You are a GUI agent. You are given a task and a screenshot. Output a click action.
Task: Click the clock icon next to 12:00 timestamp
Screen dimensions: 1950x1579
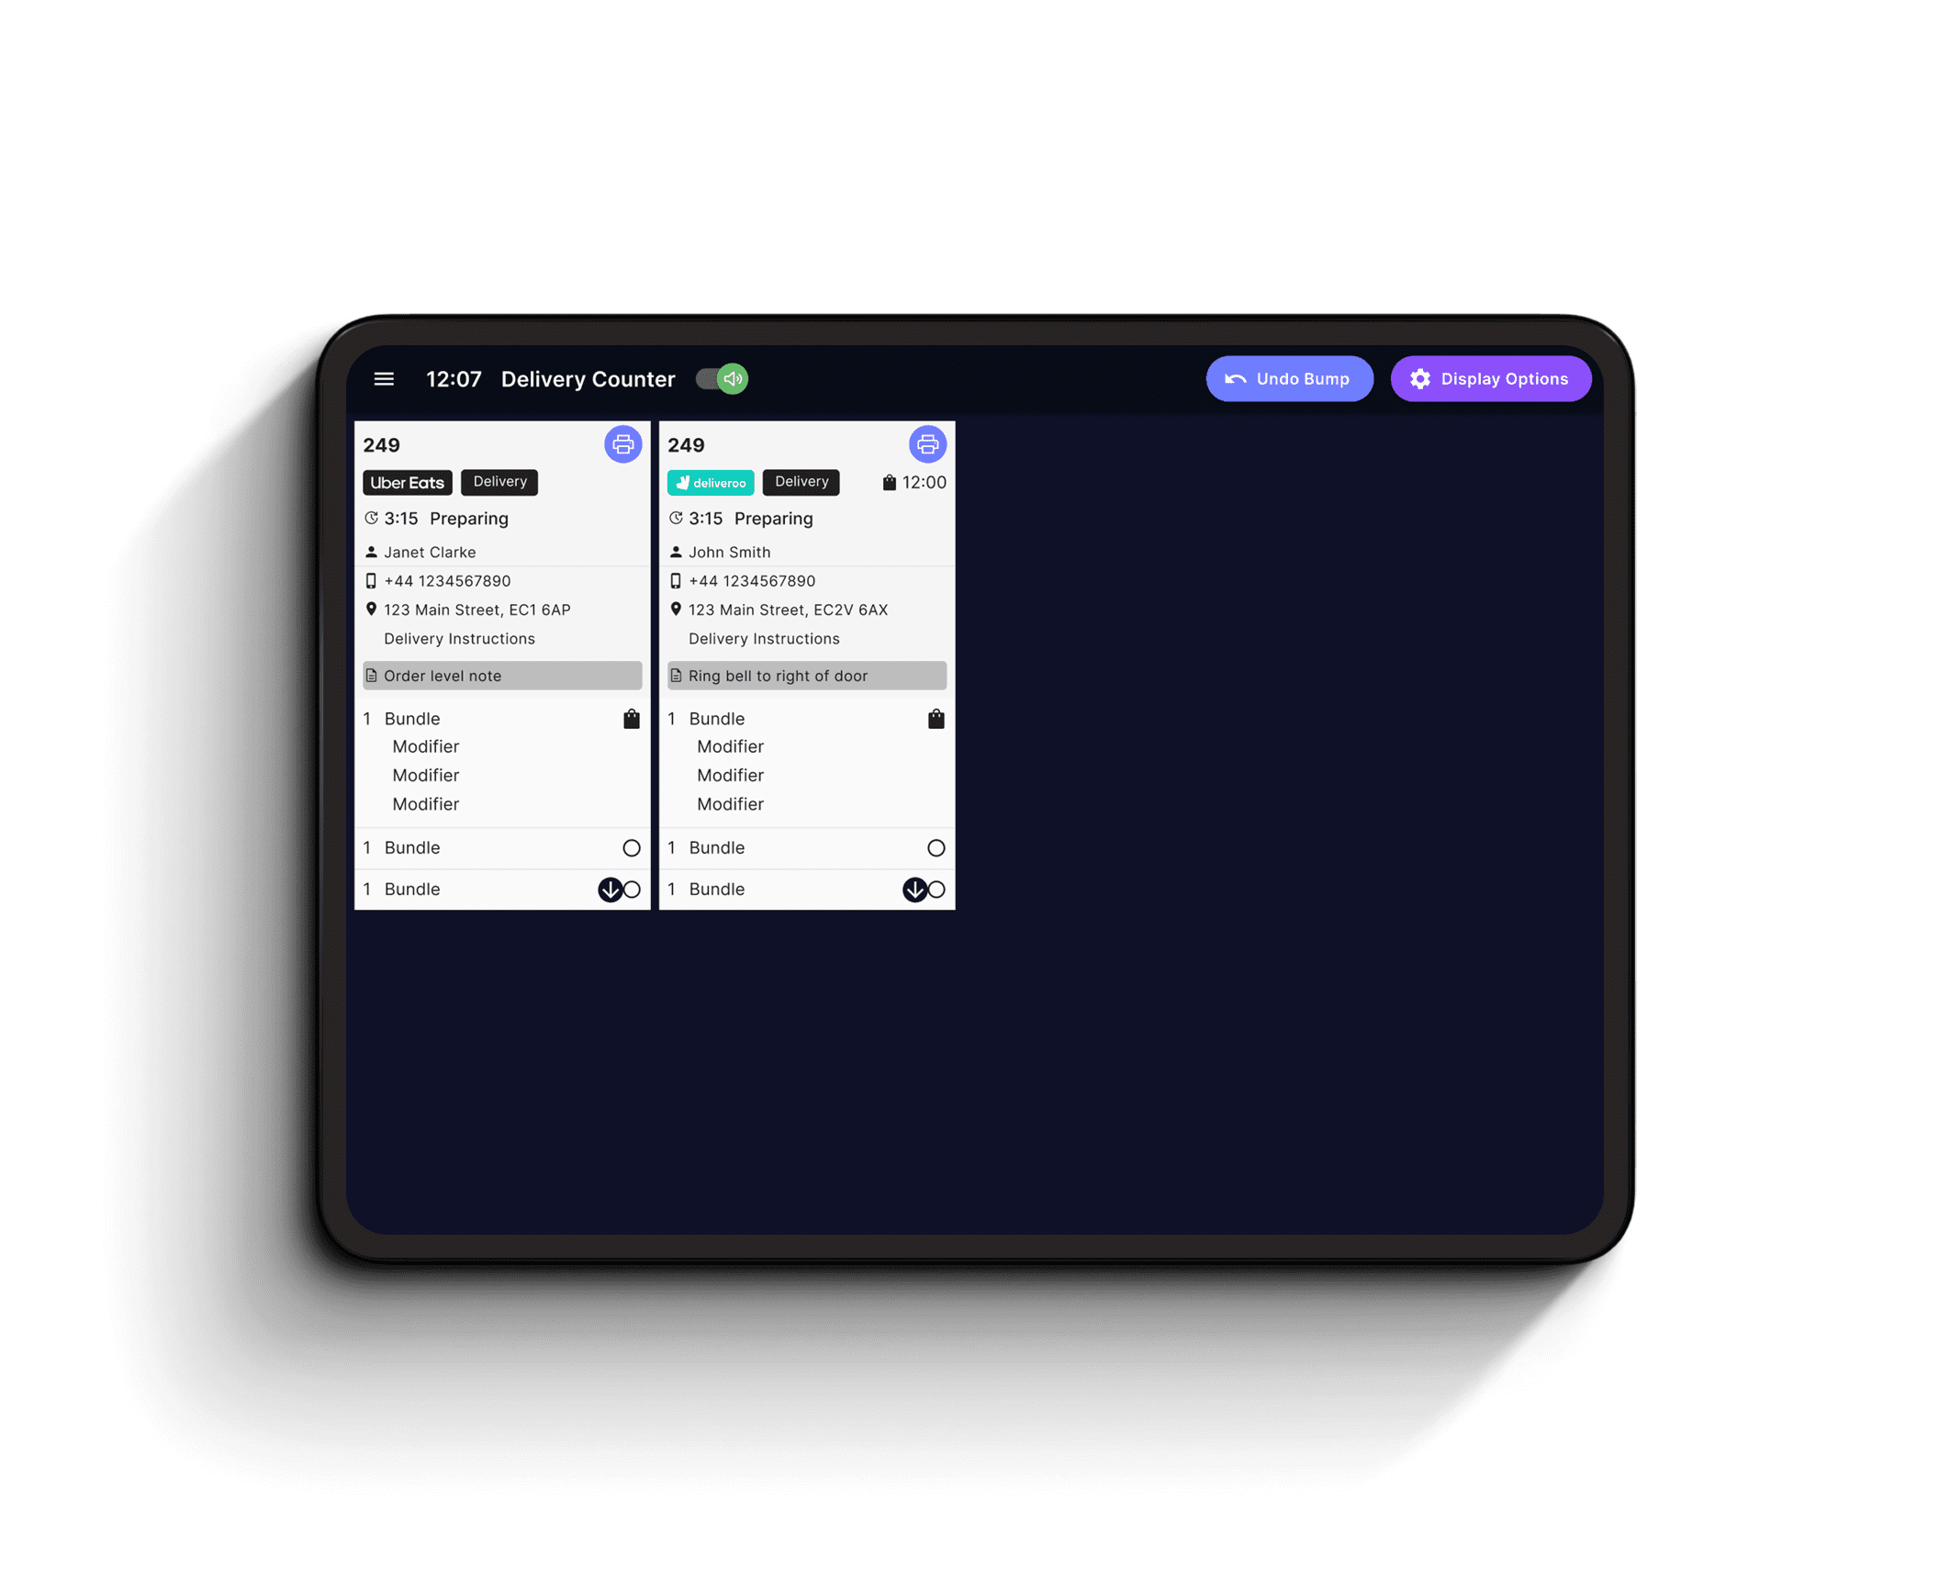pyautogui.click(x=890, y=482)
